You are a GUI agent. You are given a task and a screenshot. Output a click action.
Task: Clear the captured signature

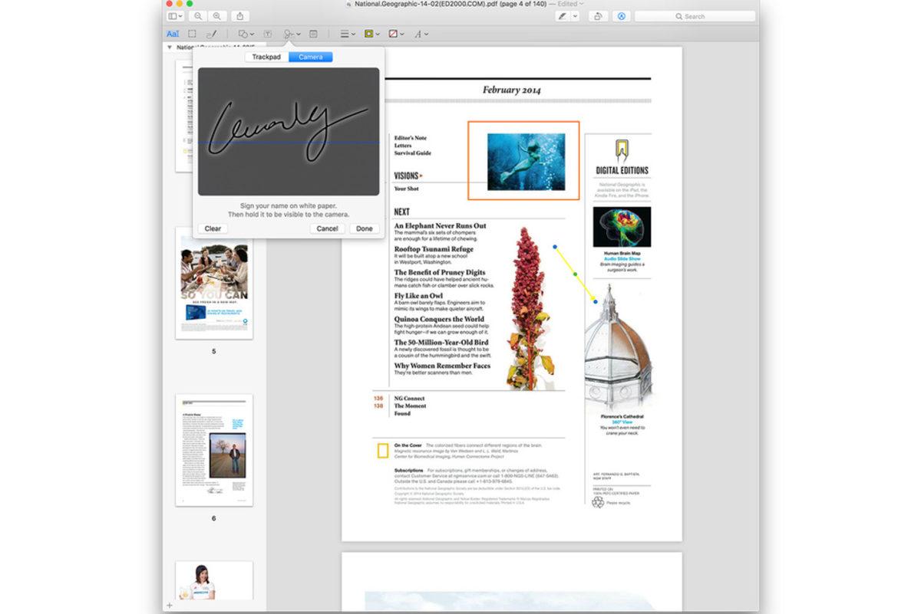pyautogui.click(x=213, y=228)
